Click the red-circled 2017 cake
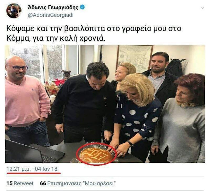 coord(96,154)
